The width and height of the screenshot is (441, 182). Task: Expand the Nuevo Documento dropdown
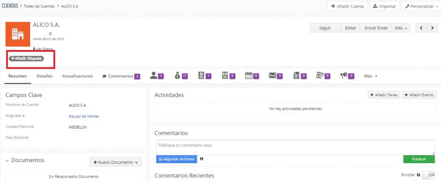click(x=115, y=162)
